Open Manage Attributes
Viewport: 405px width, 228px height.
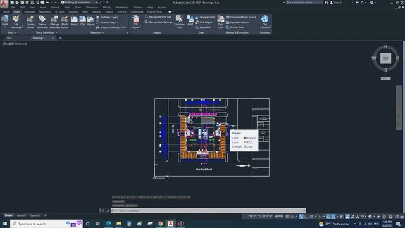[54, 22]
